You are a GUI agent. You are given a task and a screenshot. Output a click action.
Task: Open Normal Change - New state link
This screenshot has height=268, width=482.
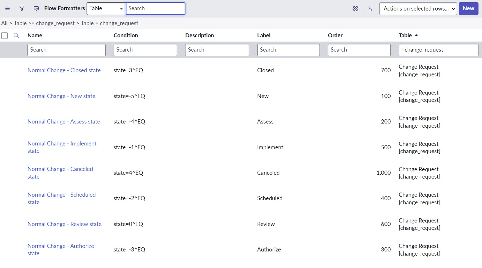[61, 96]
